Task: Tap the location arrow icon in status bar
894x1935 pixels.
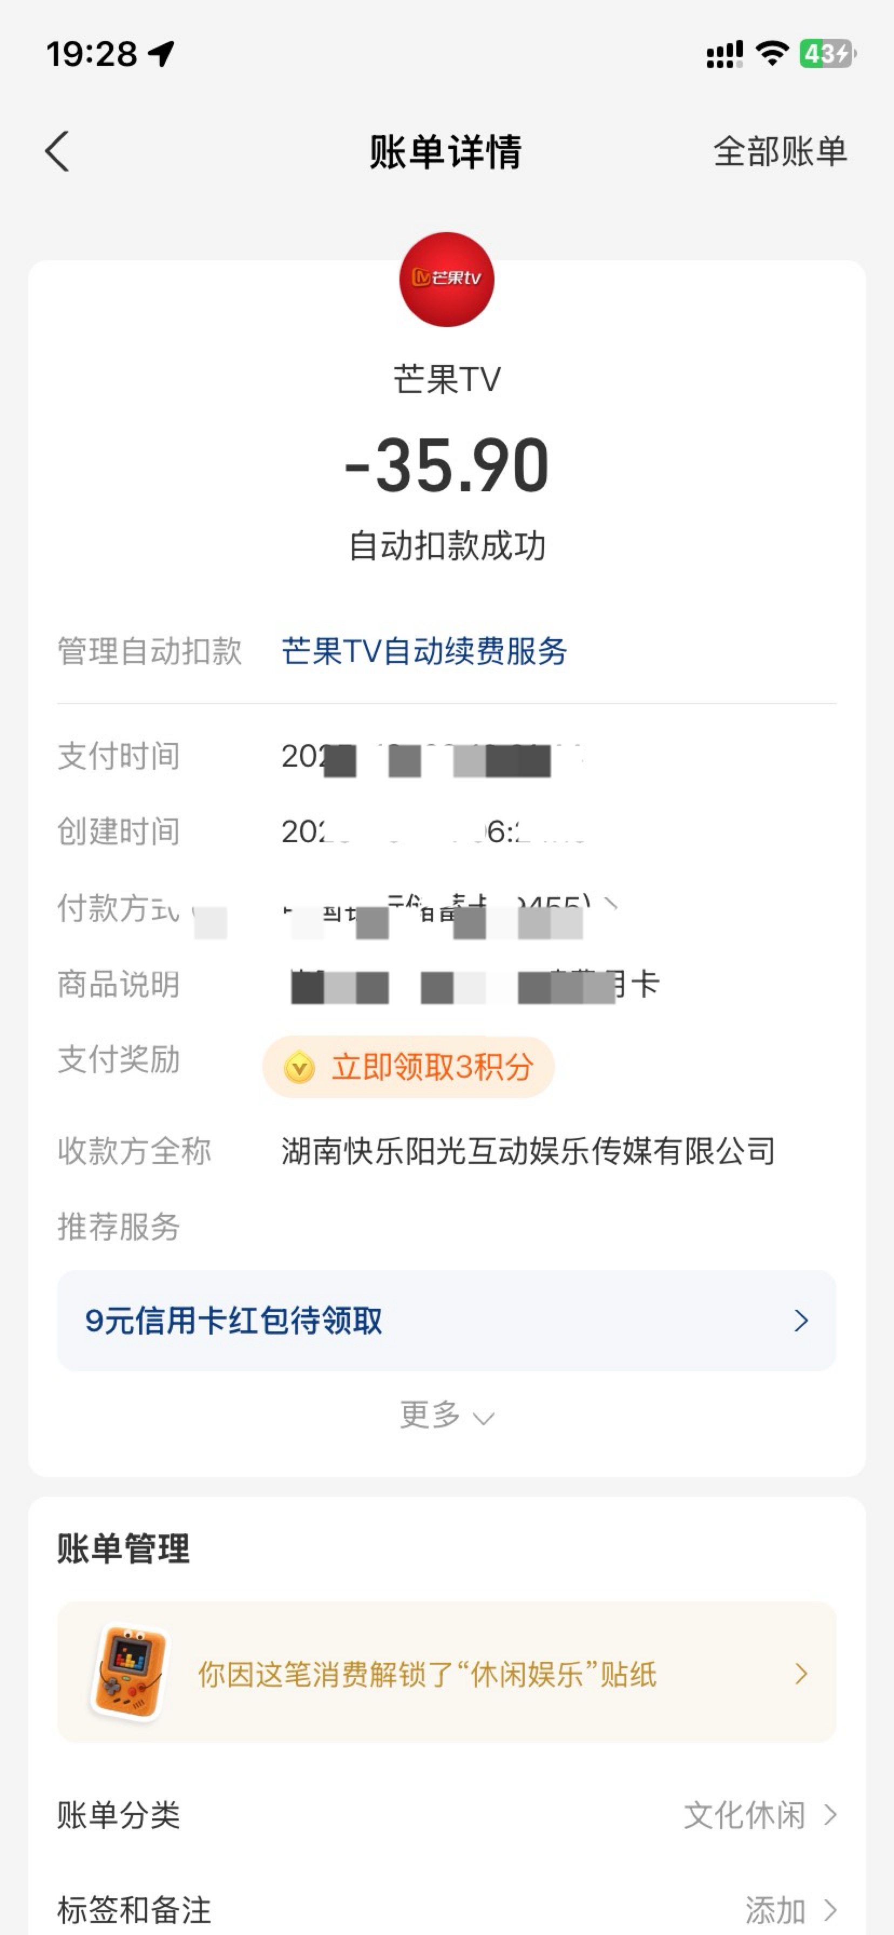Action: tap(161, 54)
